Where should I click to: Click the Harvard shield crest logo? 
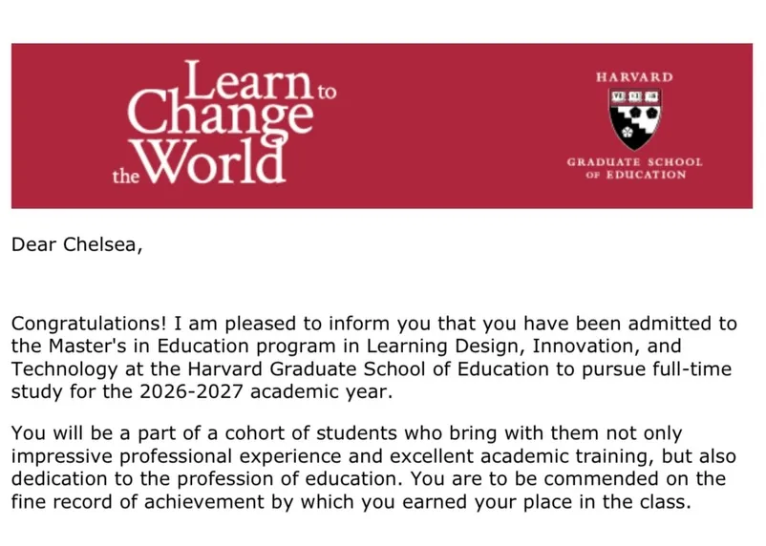pyautogui.click(x=634, y=118)
